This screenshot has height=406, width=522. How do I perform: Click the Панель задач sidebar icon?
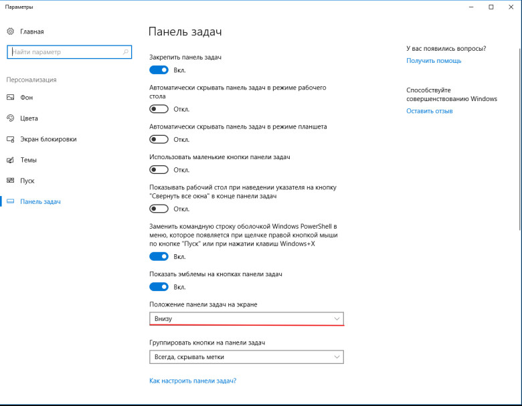click(x=10, y=201)
